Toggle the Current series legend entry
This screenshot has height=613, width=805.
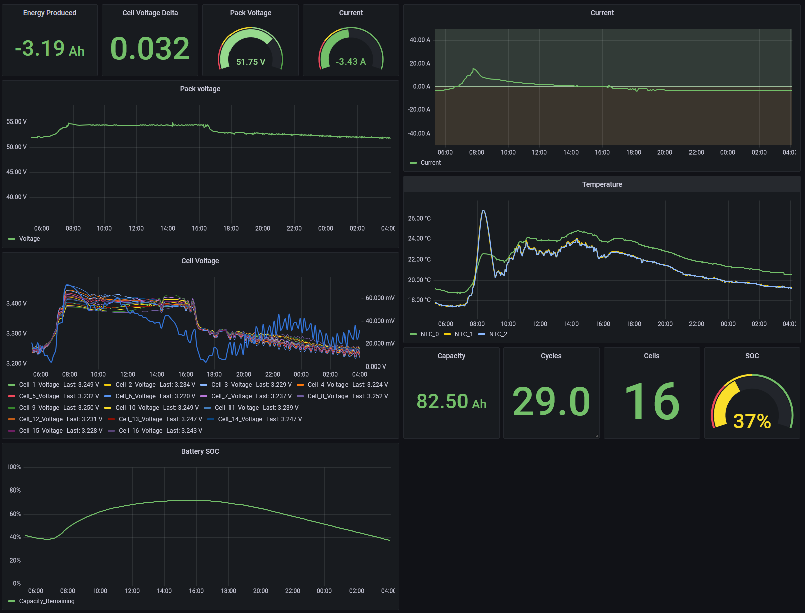431,163
